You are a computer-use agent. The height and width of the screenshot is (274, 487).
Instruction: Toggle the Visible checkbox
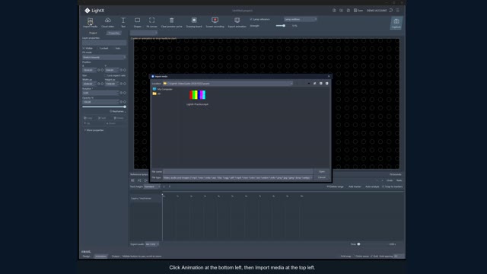tap(84, 48)
